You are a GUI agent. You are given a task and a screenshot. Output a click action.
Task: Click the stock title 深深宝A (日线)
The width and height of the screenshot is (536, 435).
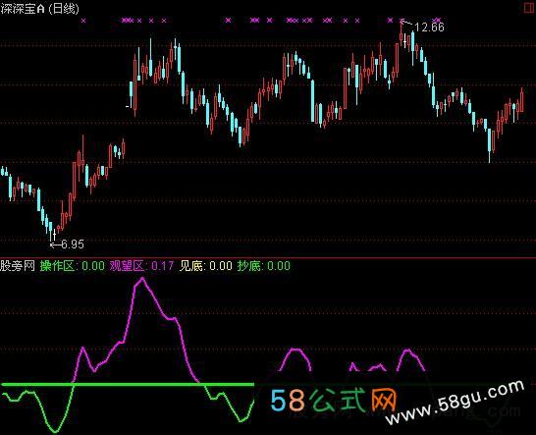39,9
